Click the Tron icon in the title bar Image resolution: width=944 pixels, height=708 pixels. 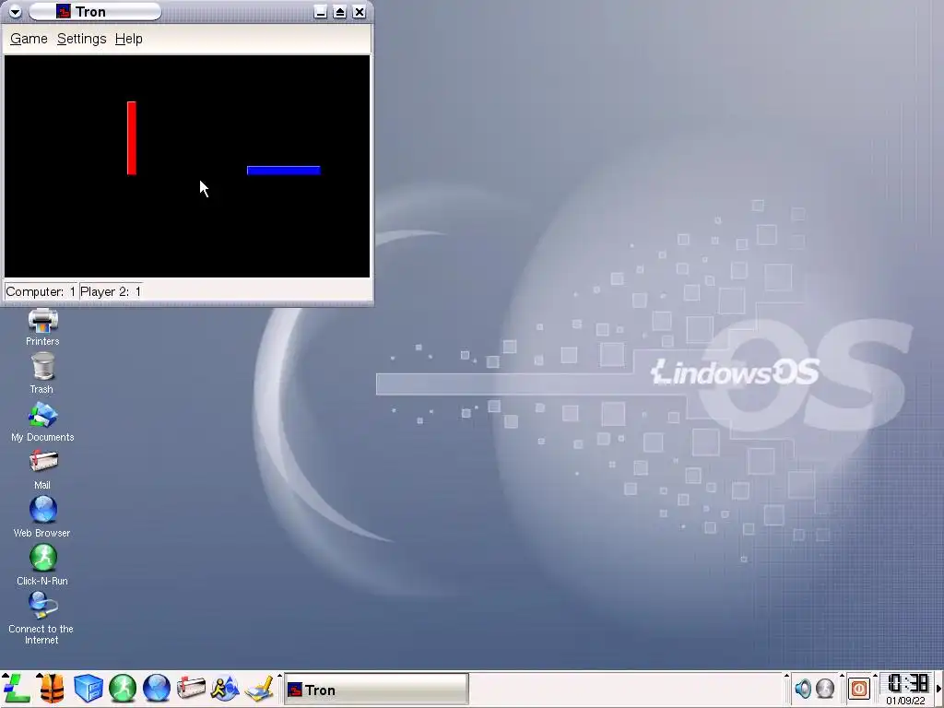[x=64, y=11]
